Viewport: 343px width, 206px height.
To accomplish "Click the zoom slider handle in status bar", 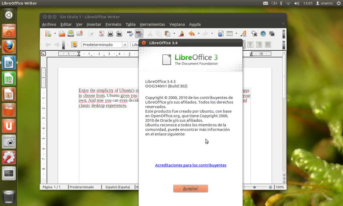I will (255, 187).
